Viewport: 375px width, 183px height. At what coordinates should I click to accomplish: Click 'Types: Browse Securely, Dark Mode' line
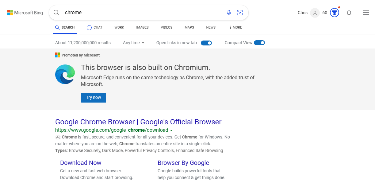click(139, 150)
